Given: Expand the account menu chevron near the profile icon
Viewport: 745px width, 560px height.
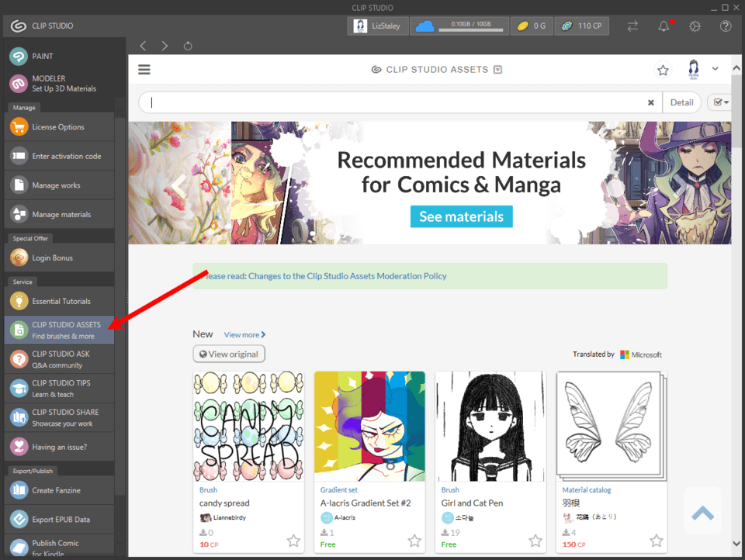Looking at the screenshot, I should click(715, 69).
